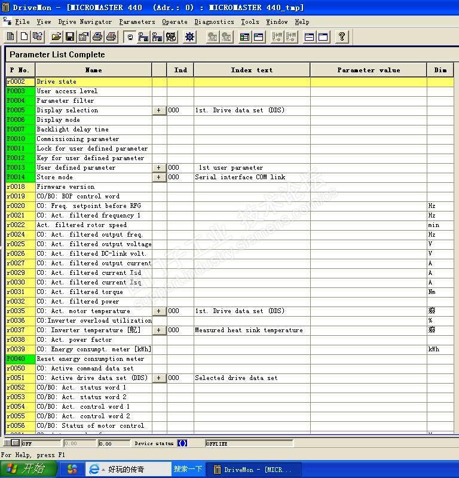Click the green table parameter list icon
Image resolution: width=459 pixels, height=478 pixels.
point(244,37)
